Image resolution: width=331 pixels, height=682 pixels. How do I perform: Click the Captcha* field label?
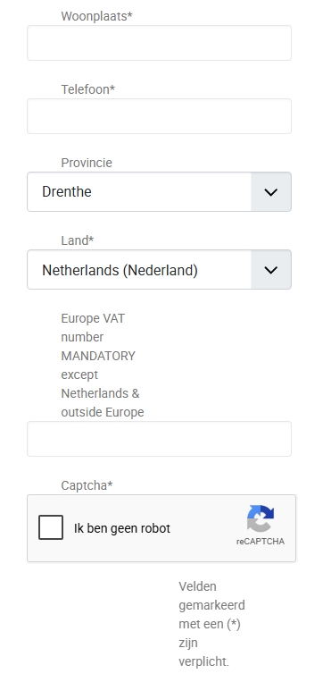[x=87, y=485]
